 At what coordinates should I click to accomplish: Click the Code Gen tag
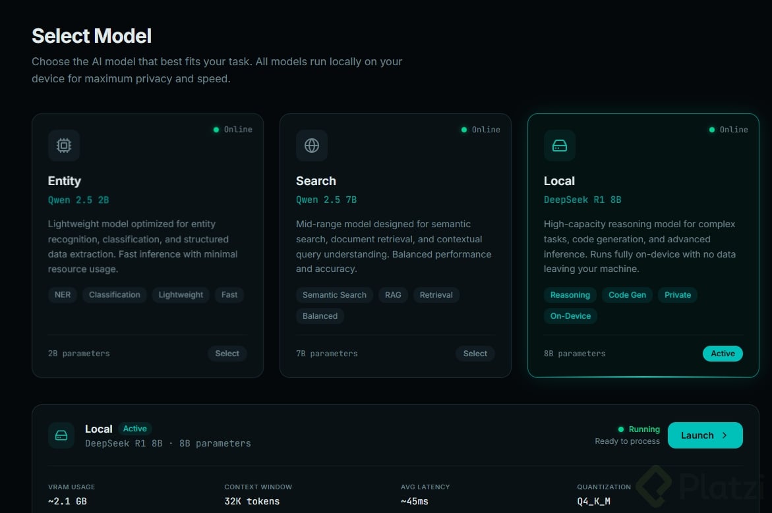[x=627, y=295]
